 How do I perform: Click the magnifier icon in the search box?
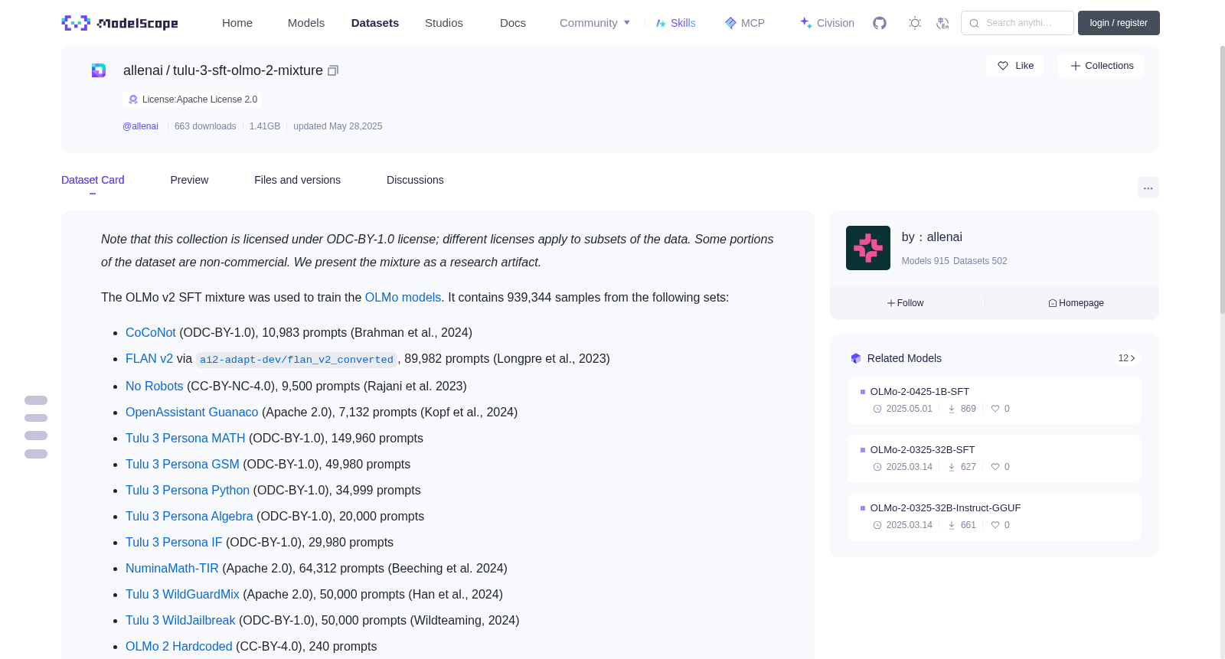[975, 23]
